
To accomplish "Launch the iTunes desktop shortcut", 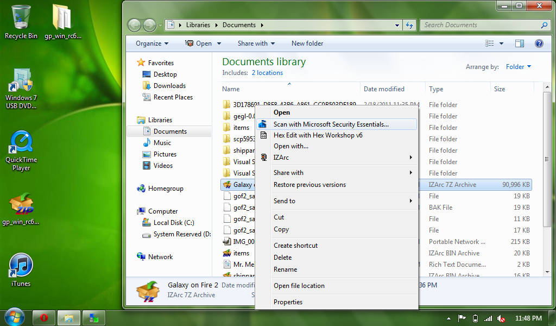I will 21,269.
